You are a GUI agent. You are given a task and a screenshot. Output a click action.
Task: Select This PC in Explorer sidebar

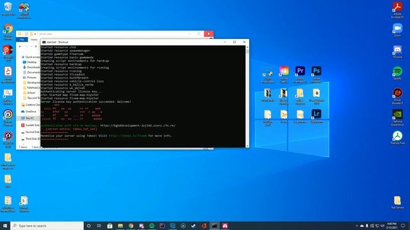click(x=28, y=118)
